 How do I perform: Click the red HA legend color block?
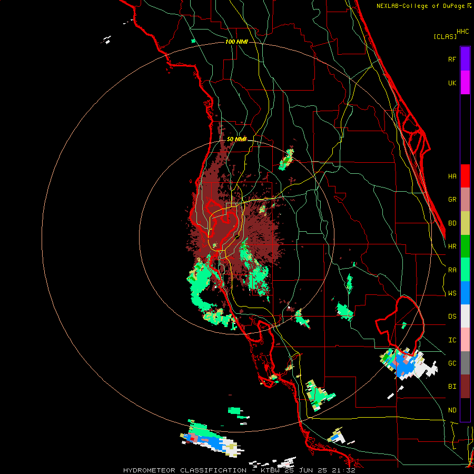click(465, 176)
